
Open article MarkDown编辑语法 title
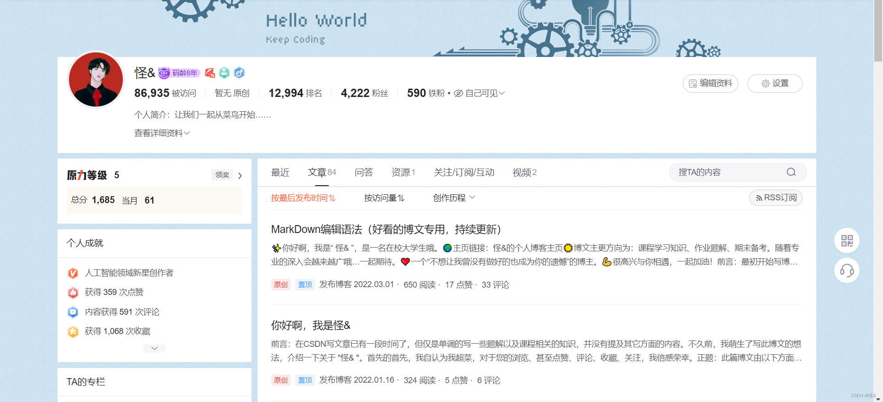click(x=386, y=229)
